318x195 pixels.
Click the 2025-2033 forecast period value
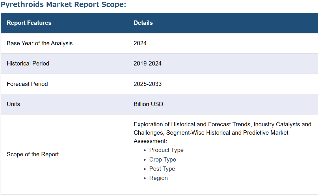[x=148, y=84]
